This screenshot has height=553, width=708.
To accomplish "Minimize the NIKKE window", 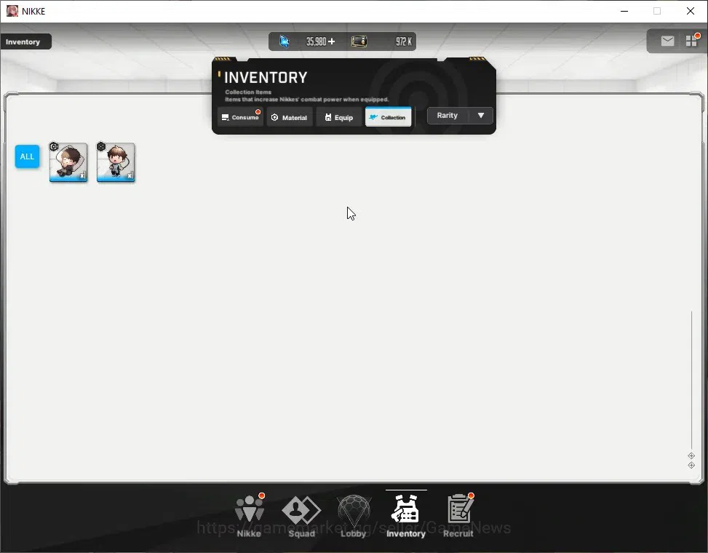I will point(624,11).
